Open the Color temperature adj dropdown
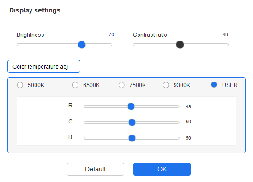 (x=44, y=66)
